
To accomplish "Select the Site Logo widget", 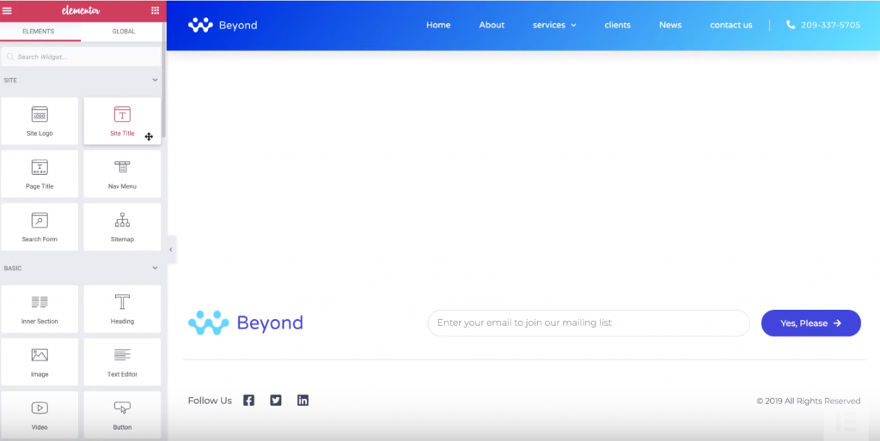I will (x=40, y=121).
